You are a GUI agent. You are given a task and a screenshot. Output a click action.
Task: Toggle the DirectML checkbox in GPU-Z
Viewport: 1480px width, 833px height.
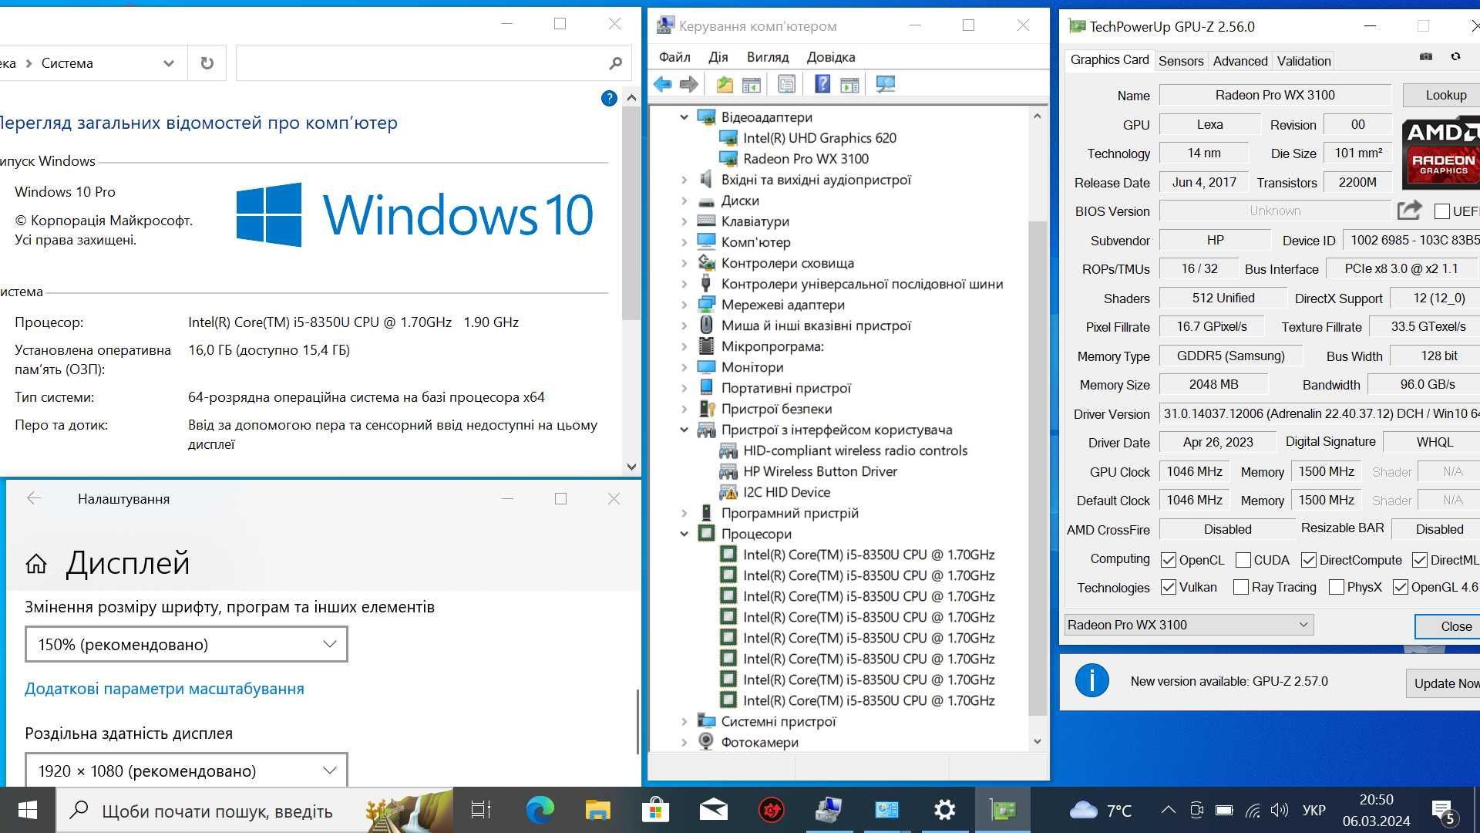(1420, 560)
